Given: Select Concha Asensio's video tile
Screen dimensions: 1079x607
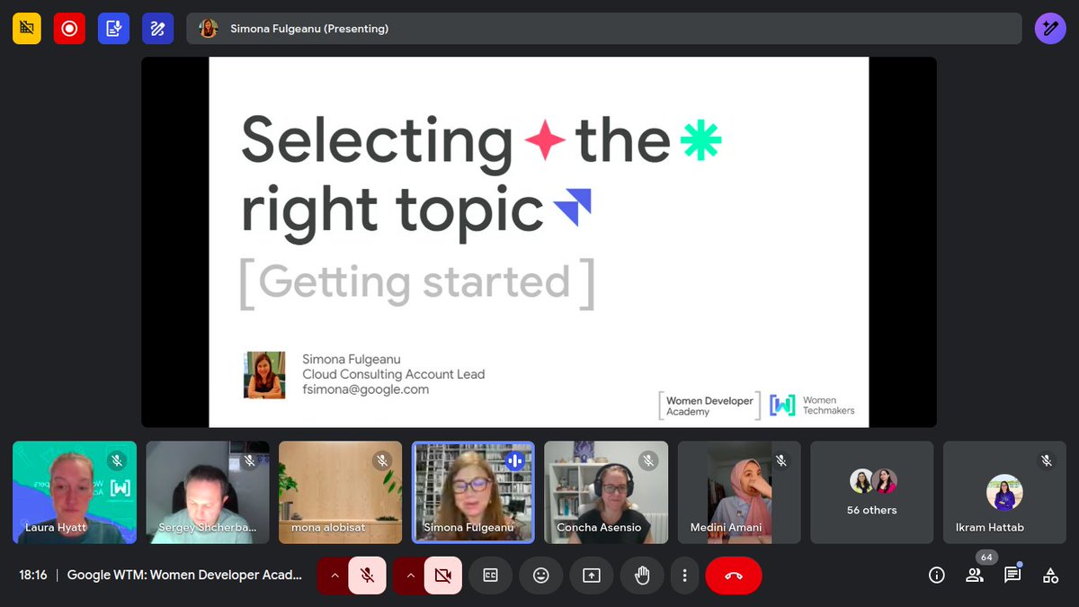Looking at the screenshot, I should click(605, 492).
